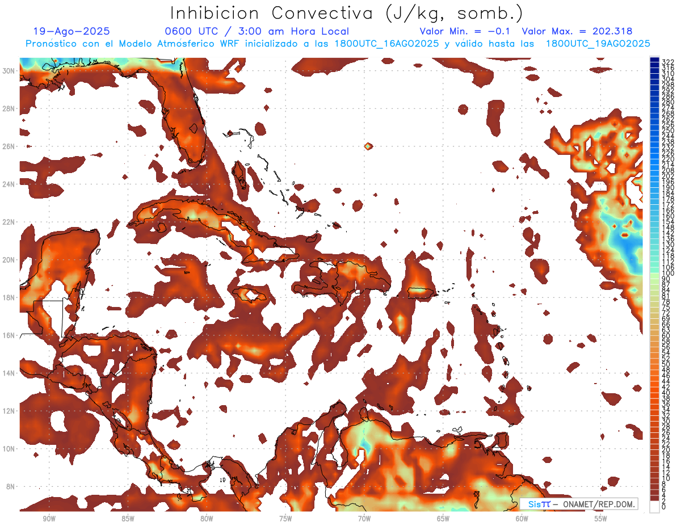Click the 18N latitude label
Screen dimensions: 681x526
tap(10, 297)
